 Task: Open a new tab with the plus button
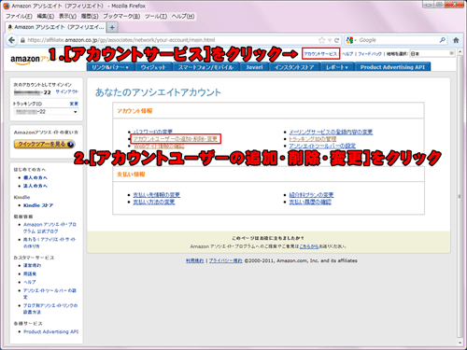(x=112, y=27)
